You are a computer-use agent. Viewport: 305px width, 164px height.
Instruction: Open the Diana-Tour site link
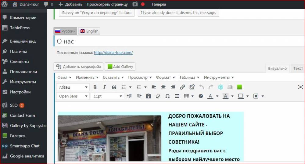[x=26, y=4]
